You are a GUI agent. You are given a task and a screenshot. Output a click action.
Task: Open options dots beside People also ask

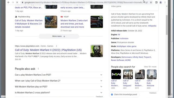pyautogui.click(x=38, y=69)
